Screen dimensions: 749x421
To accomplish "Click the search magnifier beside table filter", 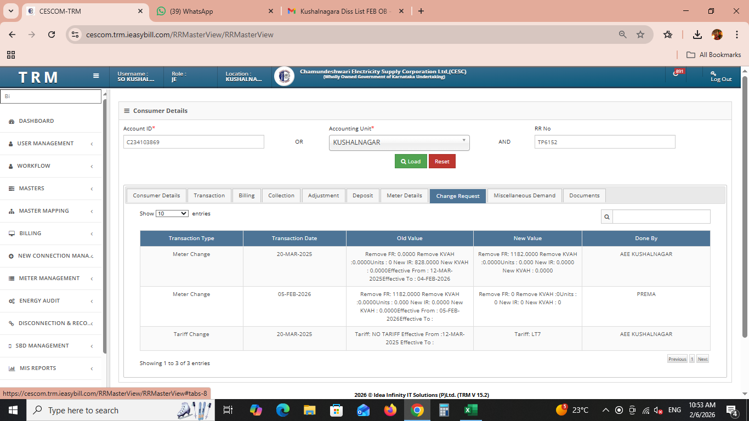I will pyautogui.click(x=607, y=217).
